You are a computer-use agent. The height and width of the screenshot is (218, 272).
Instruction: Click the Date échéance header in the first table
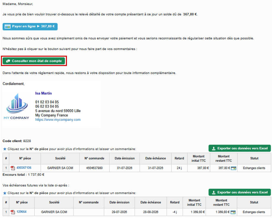(x=156, y=158)
